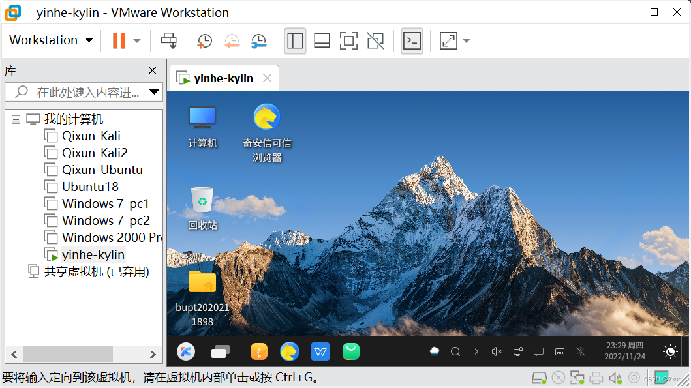Open the snapshot manager
The image size is (691, 388).
coord(259,40)
